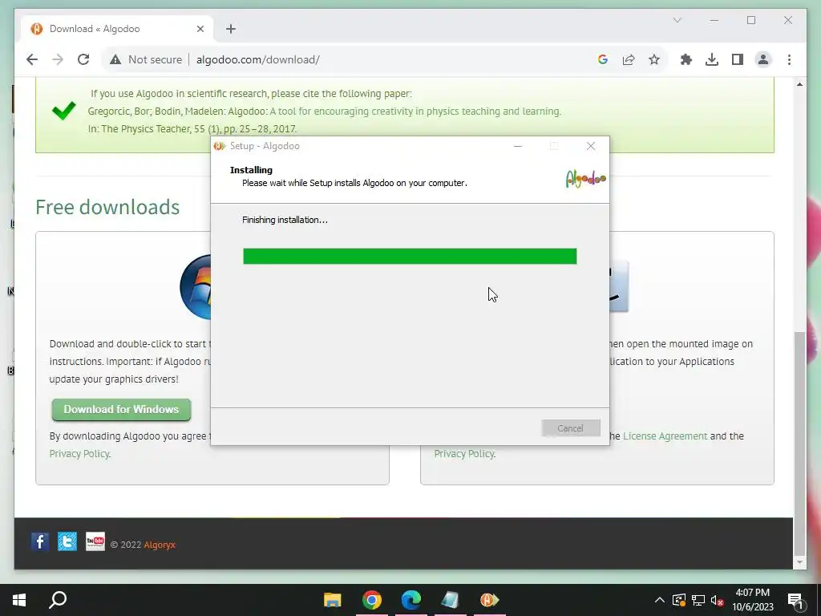Open the Windows Start menu
The image size is (821, 616).
click(19, 600)
